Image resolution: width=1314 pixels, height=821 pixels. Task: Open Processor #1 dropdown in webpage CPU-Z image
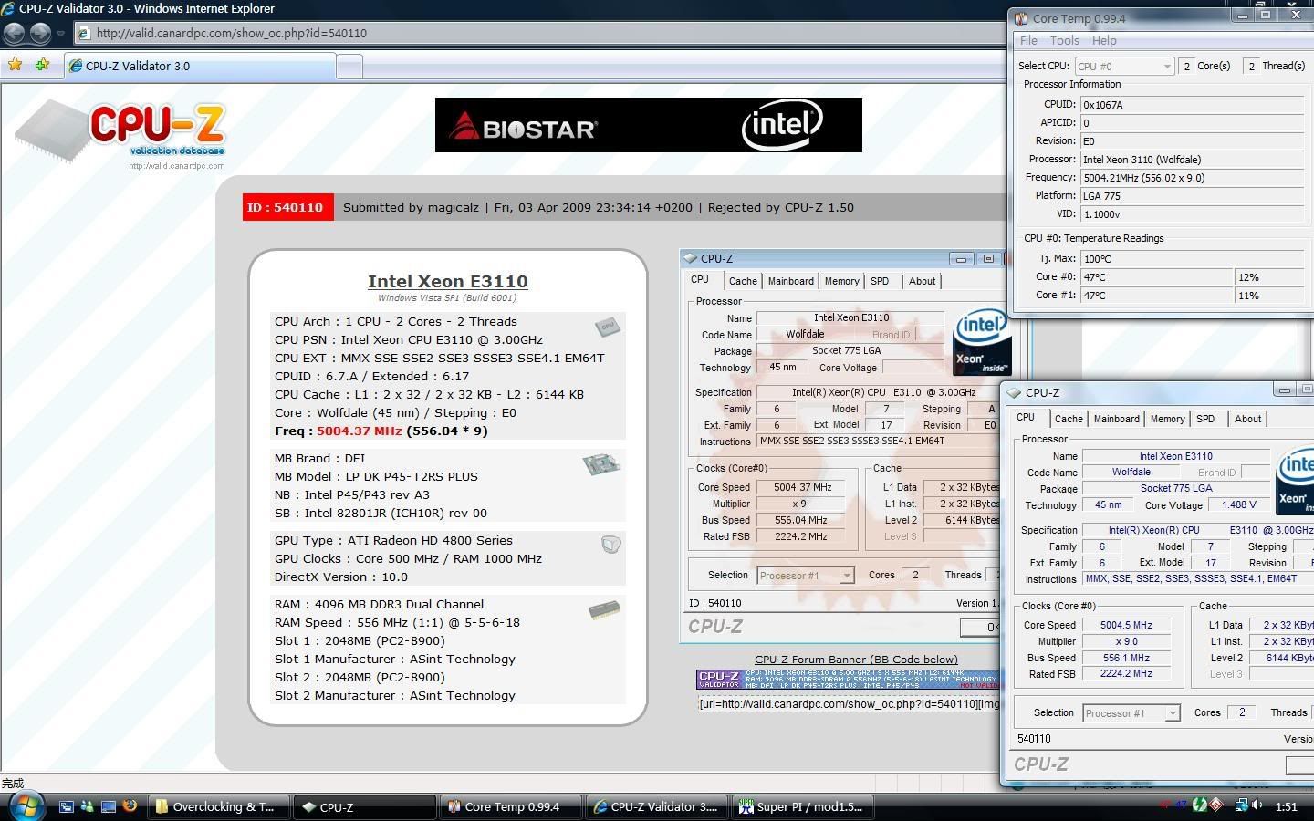pos(806,576)
